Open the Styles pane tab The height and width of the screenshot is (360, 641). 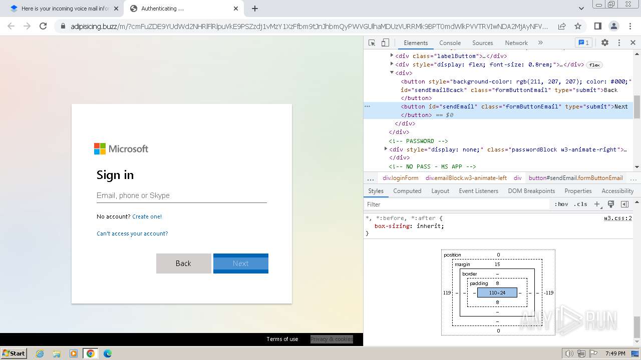pos(376,191)
